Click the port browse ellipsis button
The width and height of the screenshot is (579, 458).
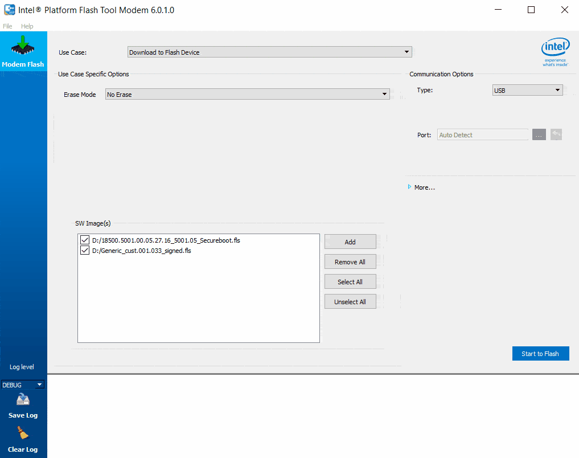[539, 134]
